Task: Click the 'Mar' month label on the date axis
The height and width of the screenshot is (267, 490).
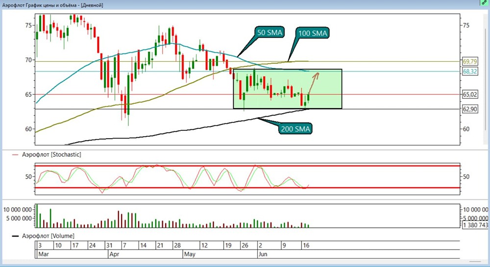Action: tap(44, 254)
